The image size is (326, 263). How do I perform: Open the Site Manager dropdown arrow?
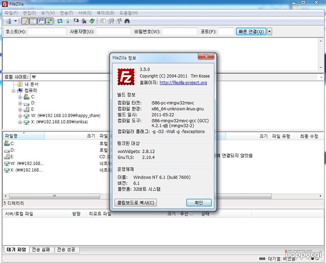(x=15, y=21)
